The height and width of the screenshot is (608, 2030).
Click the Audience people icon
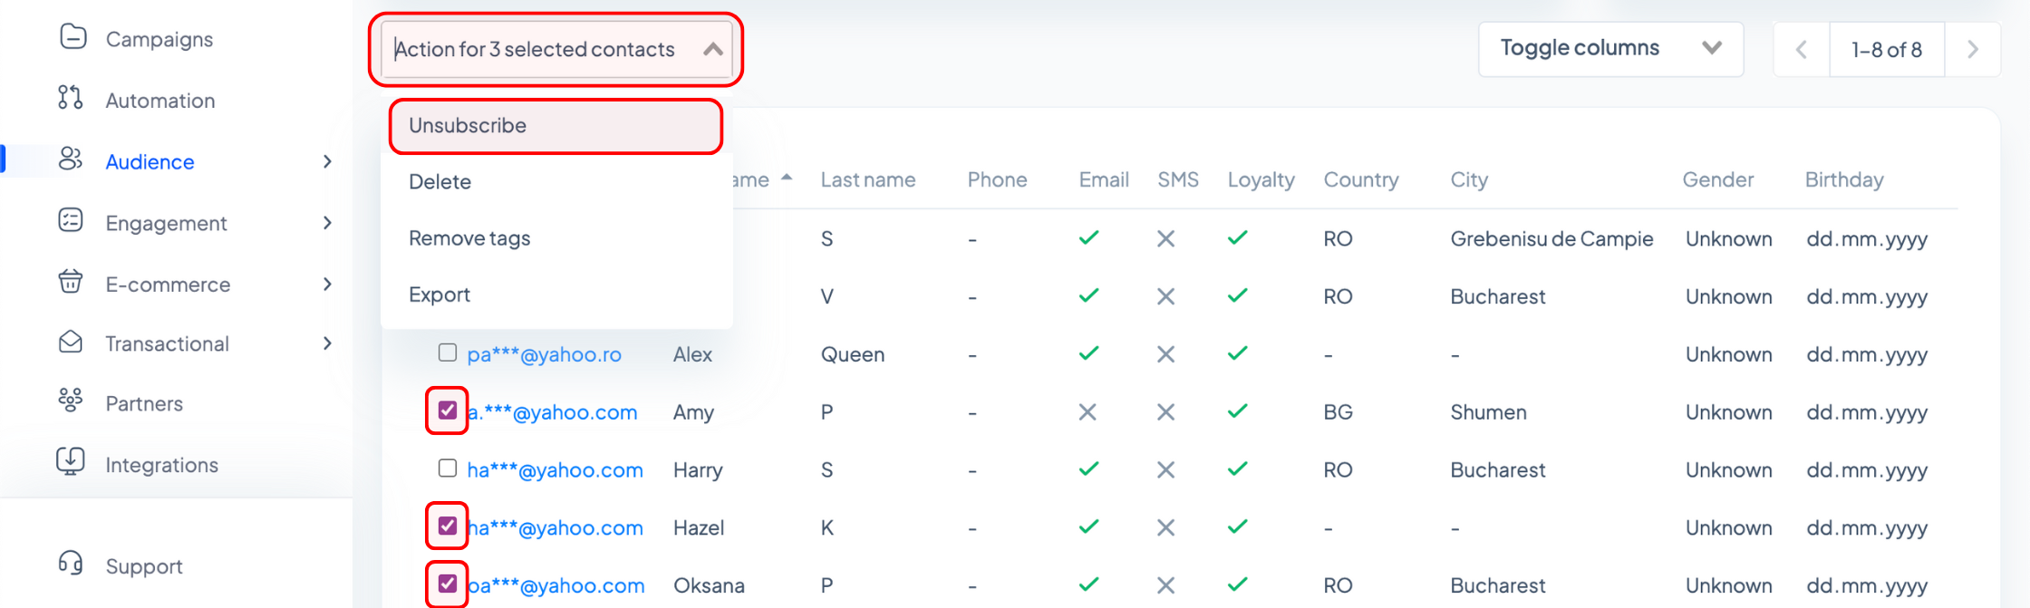click(x=71, y=159)
